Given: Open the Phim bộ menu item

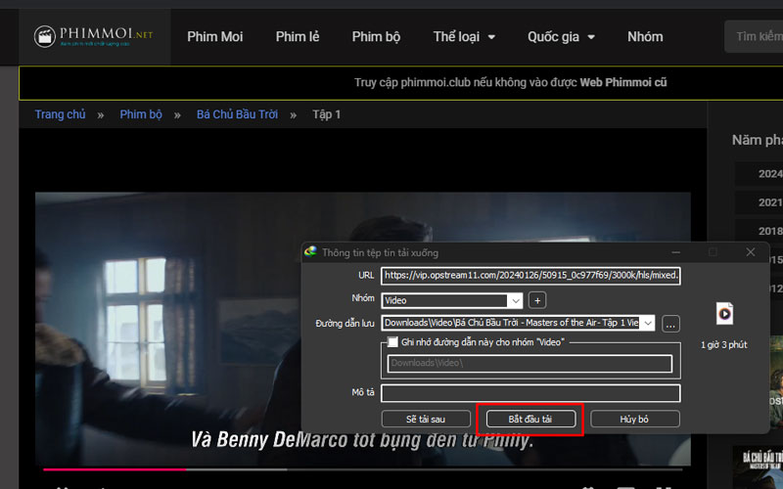Looking at the screenshot, I should (377, 37).
